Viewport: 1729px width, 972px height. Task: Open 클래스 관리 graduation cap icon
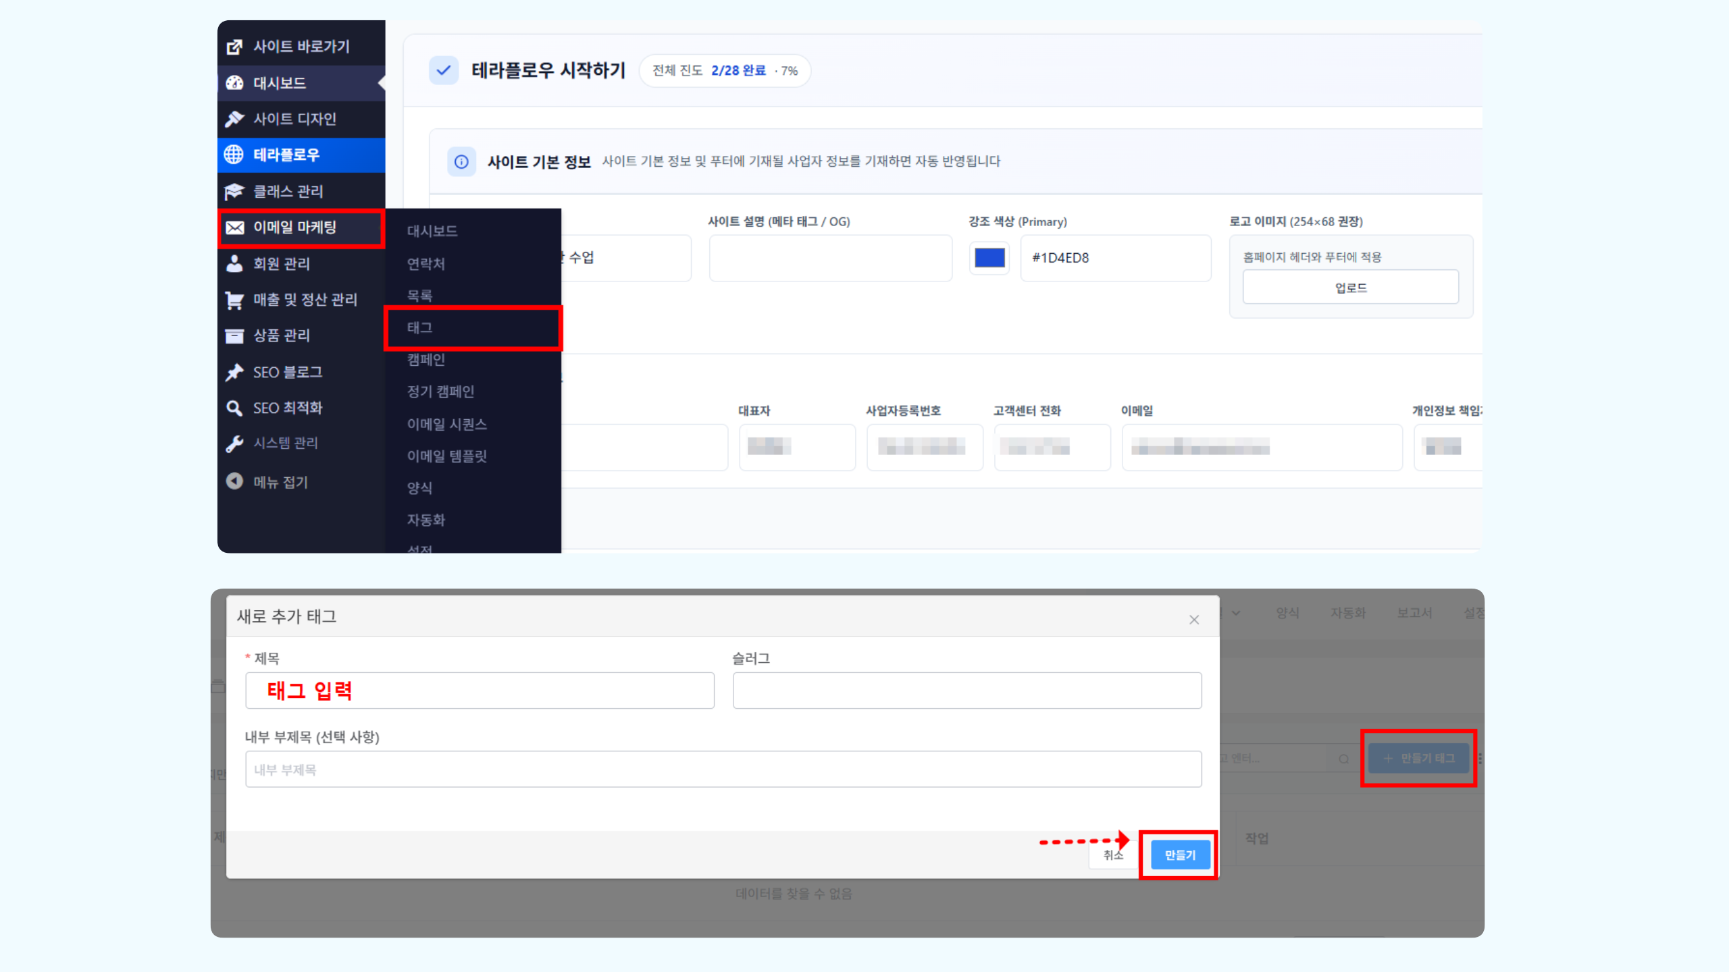click(x=234, y=192)
